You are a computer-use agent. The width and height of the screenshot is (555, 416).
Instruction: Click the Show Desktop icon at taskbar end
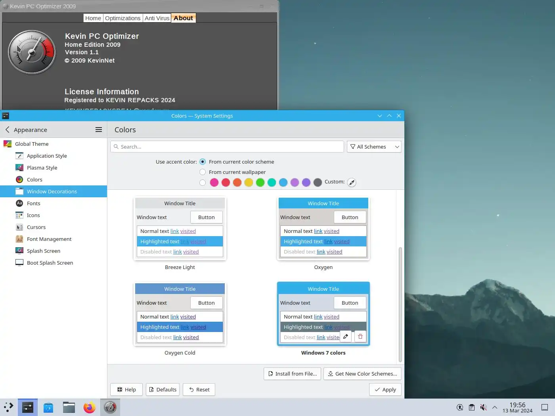tap(545, 407)
